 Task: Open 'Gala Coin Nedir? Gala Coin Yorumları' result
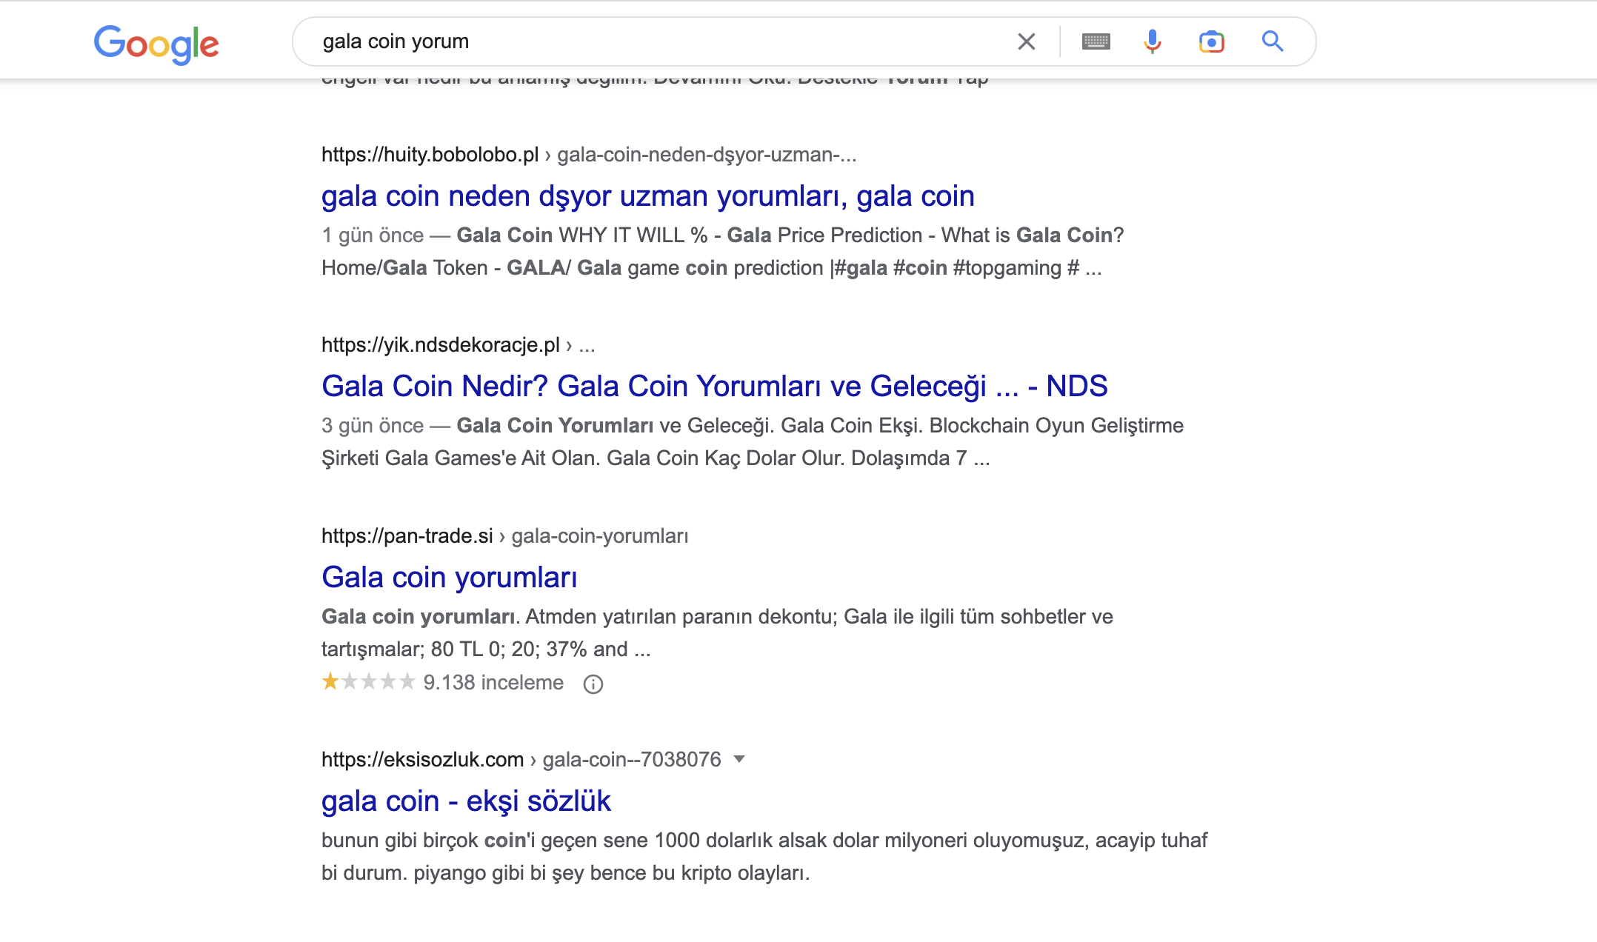click(714, 387)
